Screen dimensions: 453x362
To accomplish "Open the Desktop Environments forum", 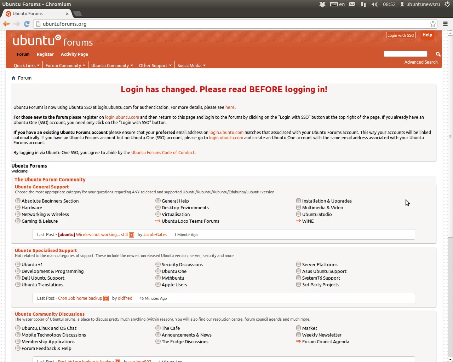I will pyautogui.click(x=185, y=208).
